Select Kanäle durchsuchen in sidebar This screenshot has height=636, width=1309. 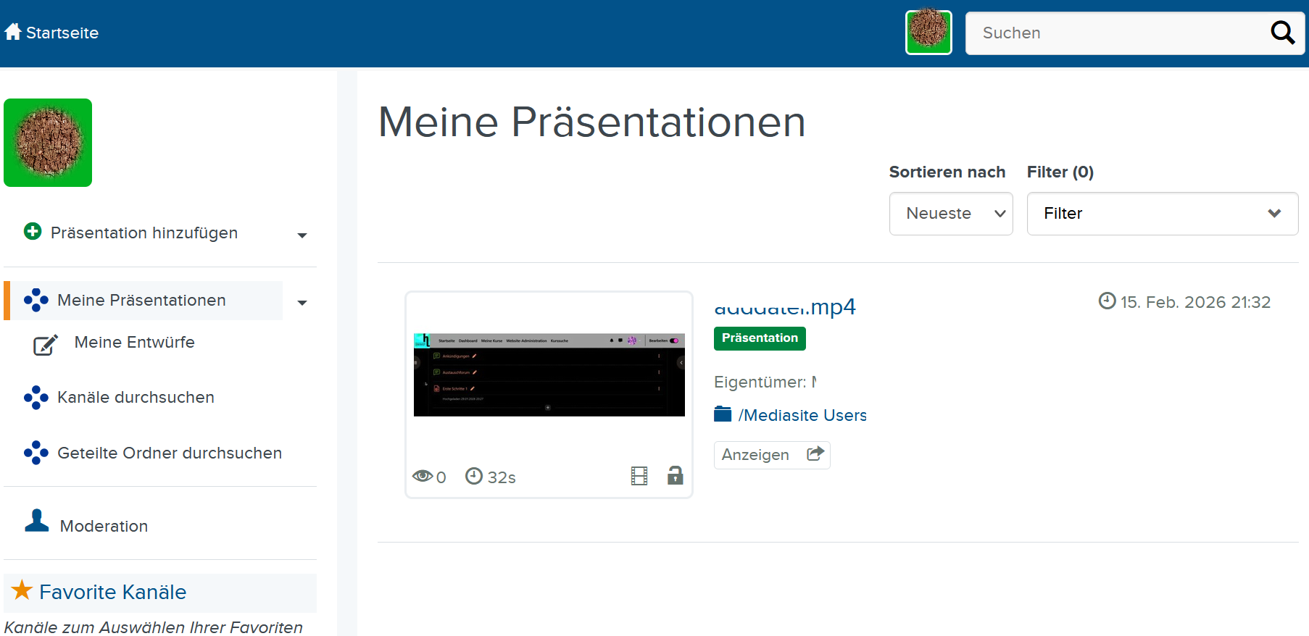[x=136, y=397]
